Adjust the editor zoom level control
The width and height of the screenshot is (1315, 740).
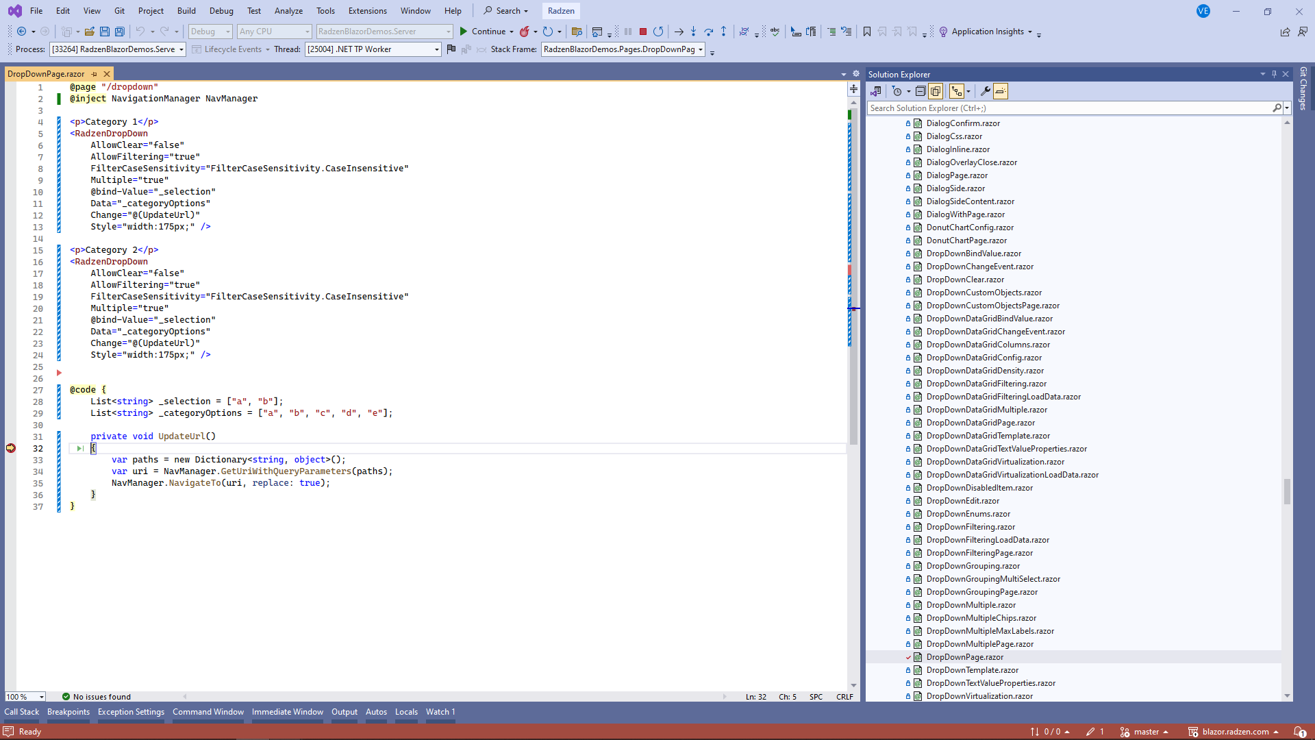(x=25, y=696)
